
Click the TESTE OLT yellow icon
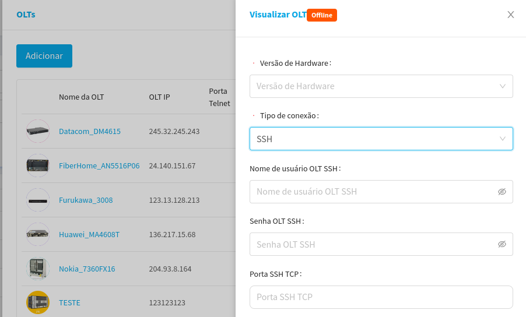[38, 302]
